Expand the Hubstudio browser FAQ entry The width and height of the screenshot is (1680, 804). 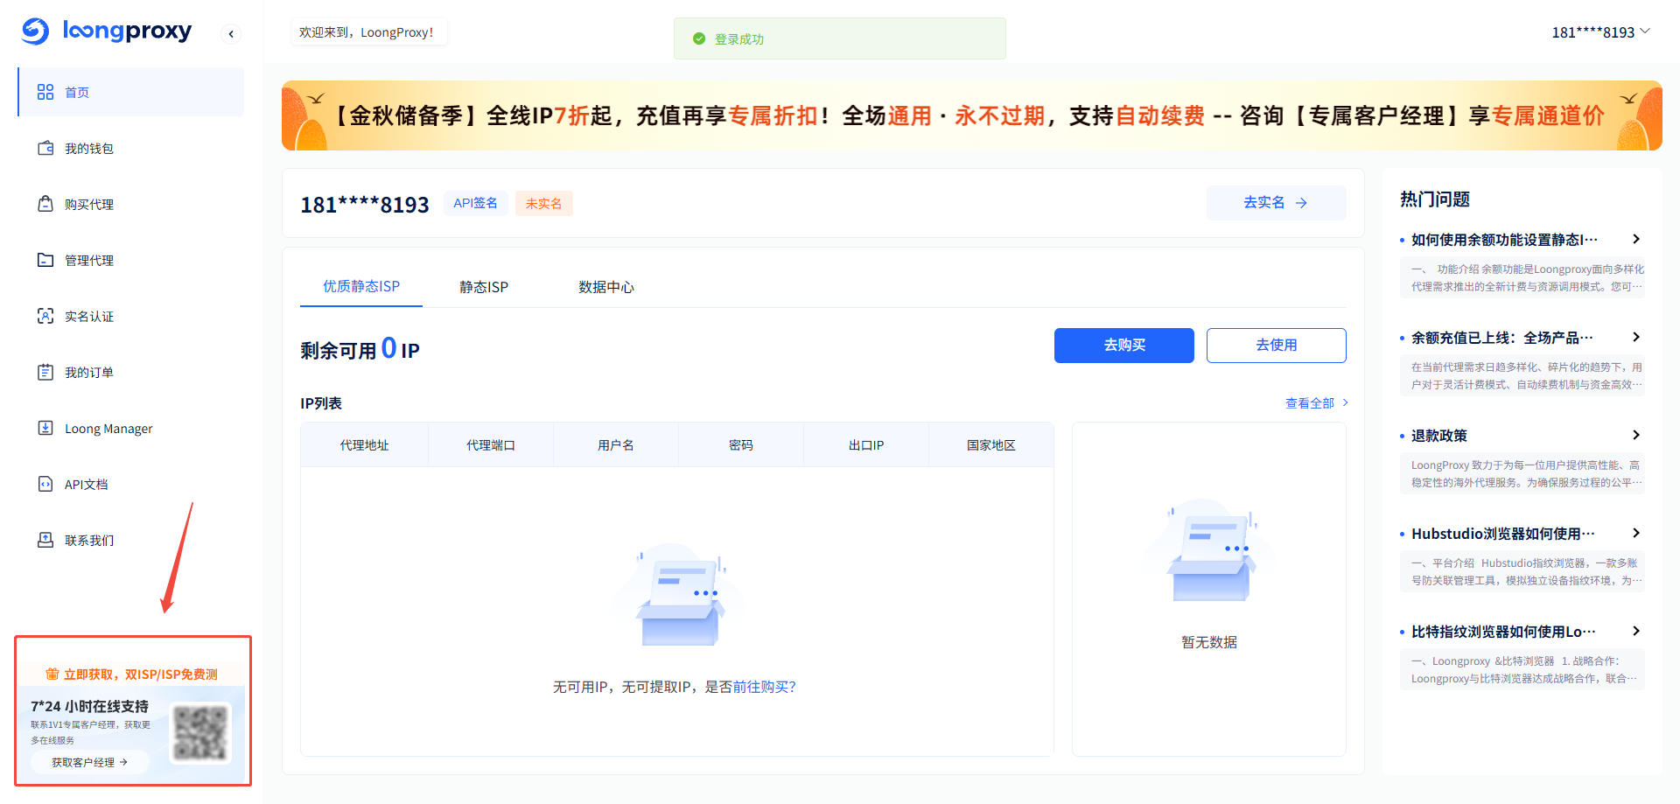point(1635,533)
